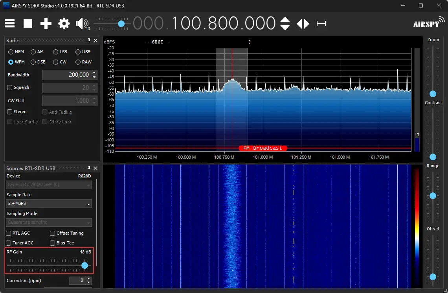Click the tune left-right arrows icon
The height and width of the screenshot is (293, 448).
point(303,24)
